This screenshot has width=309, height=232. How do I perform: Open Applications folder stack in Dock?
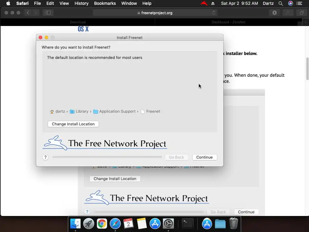207,224
